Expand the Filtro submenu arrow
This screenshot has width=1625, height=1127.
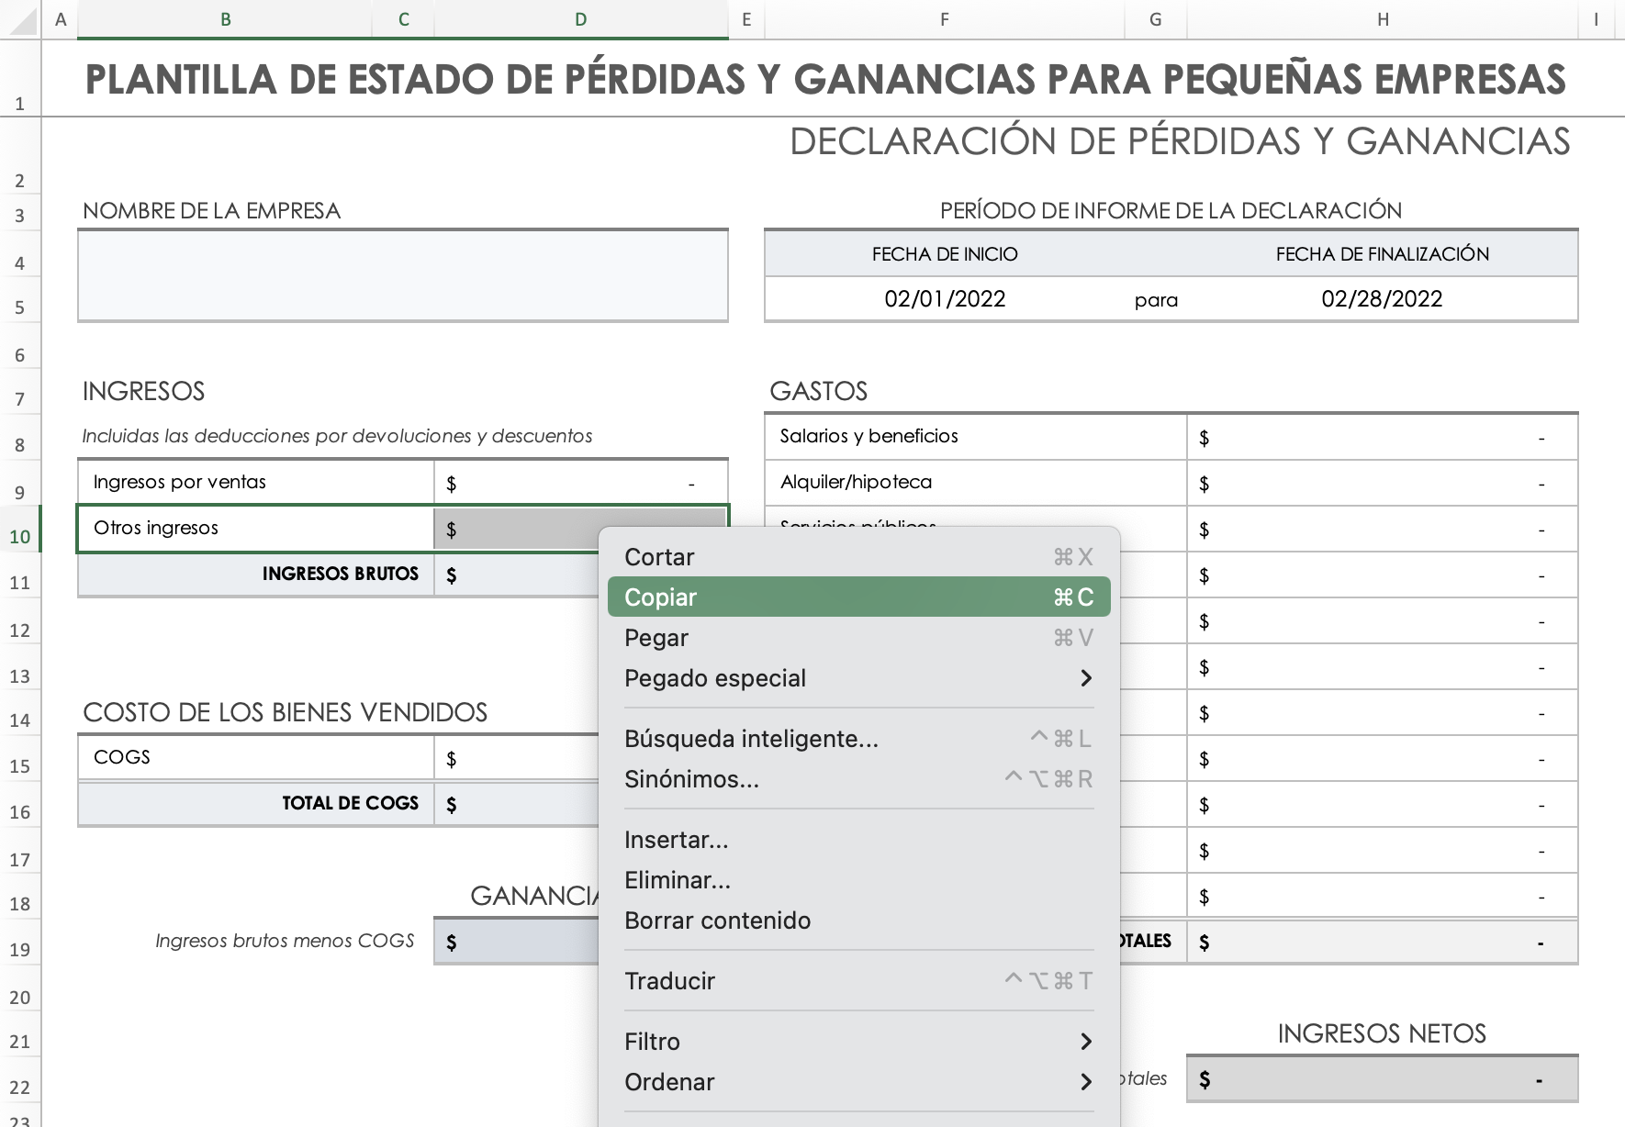coord(1086,1042)
